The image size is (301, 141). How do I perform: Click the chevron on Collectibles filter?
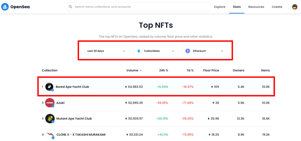tap(173, 51)
